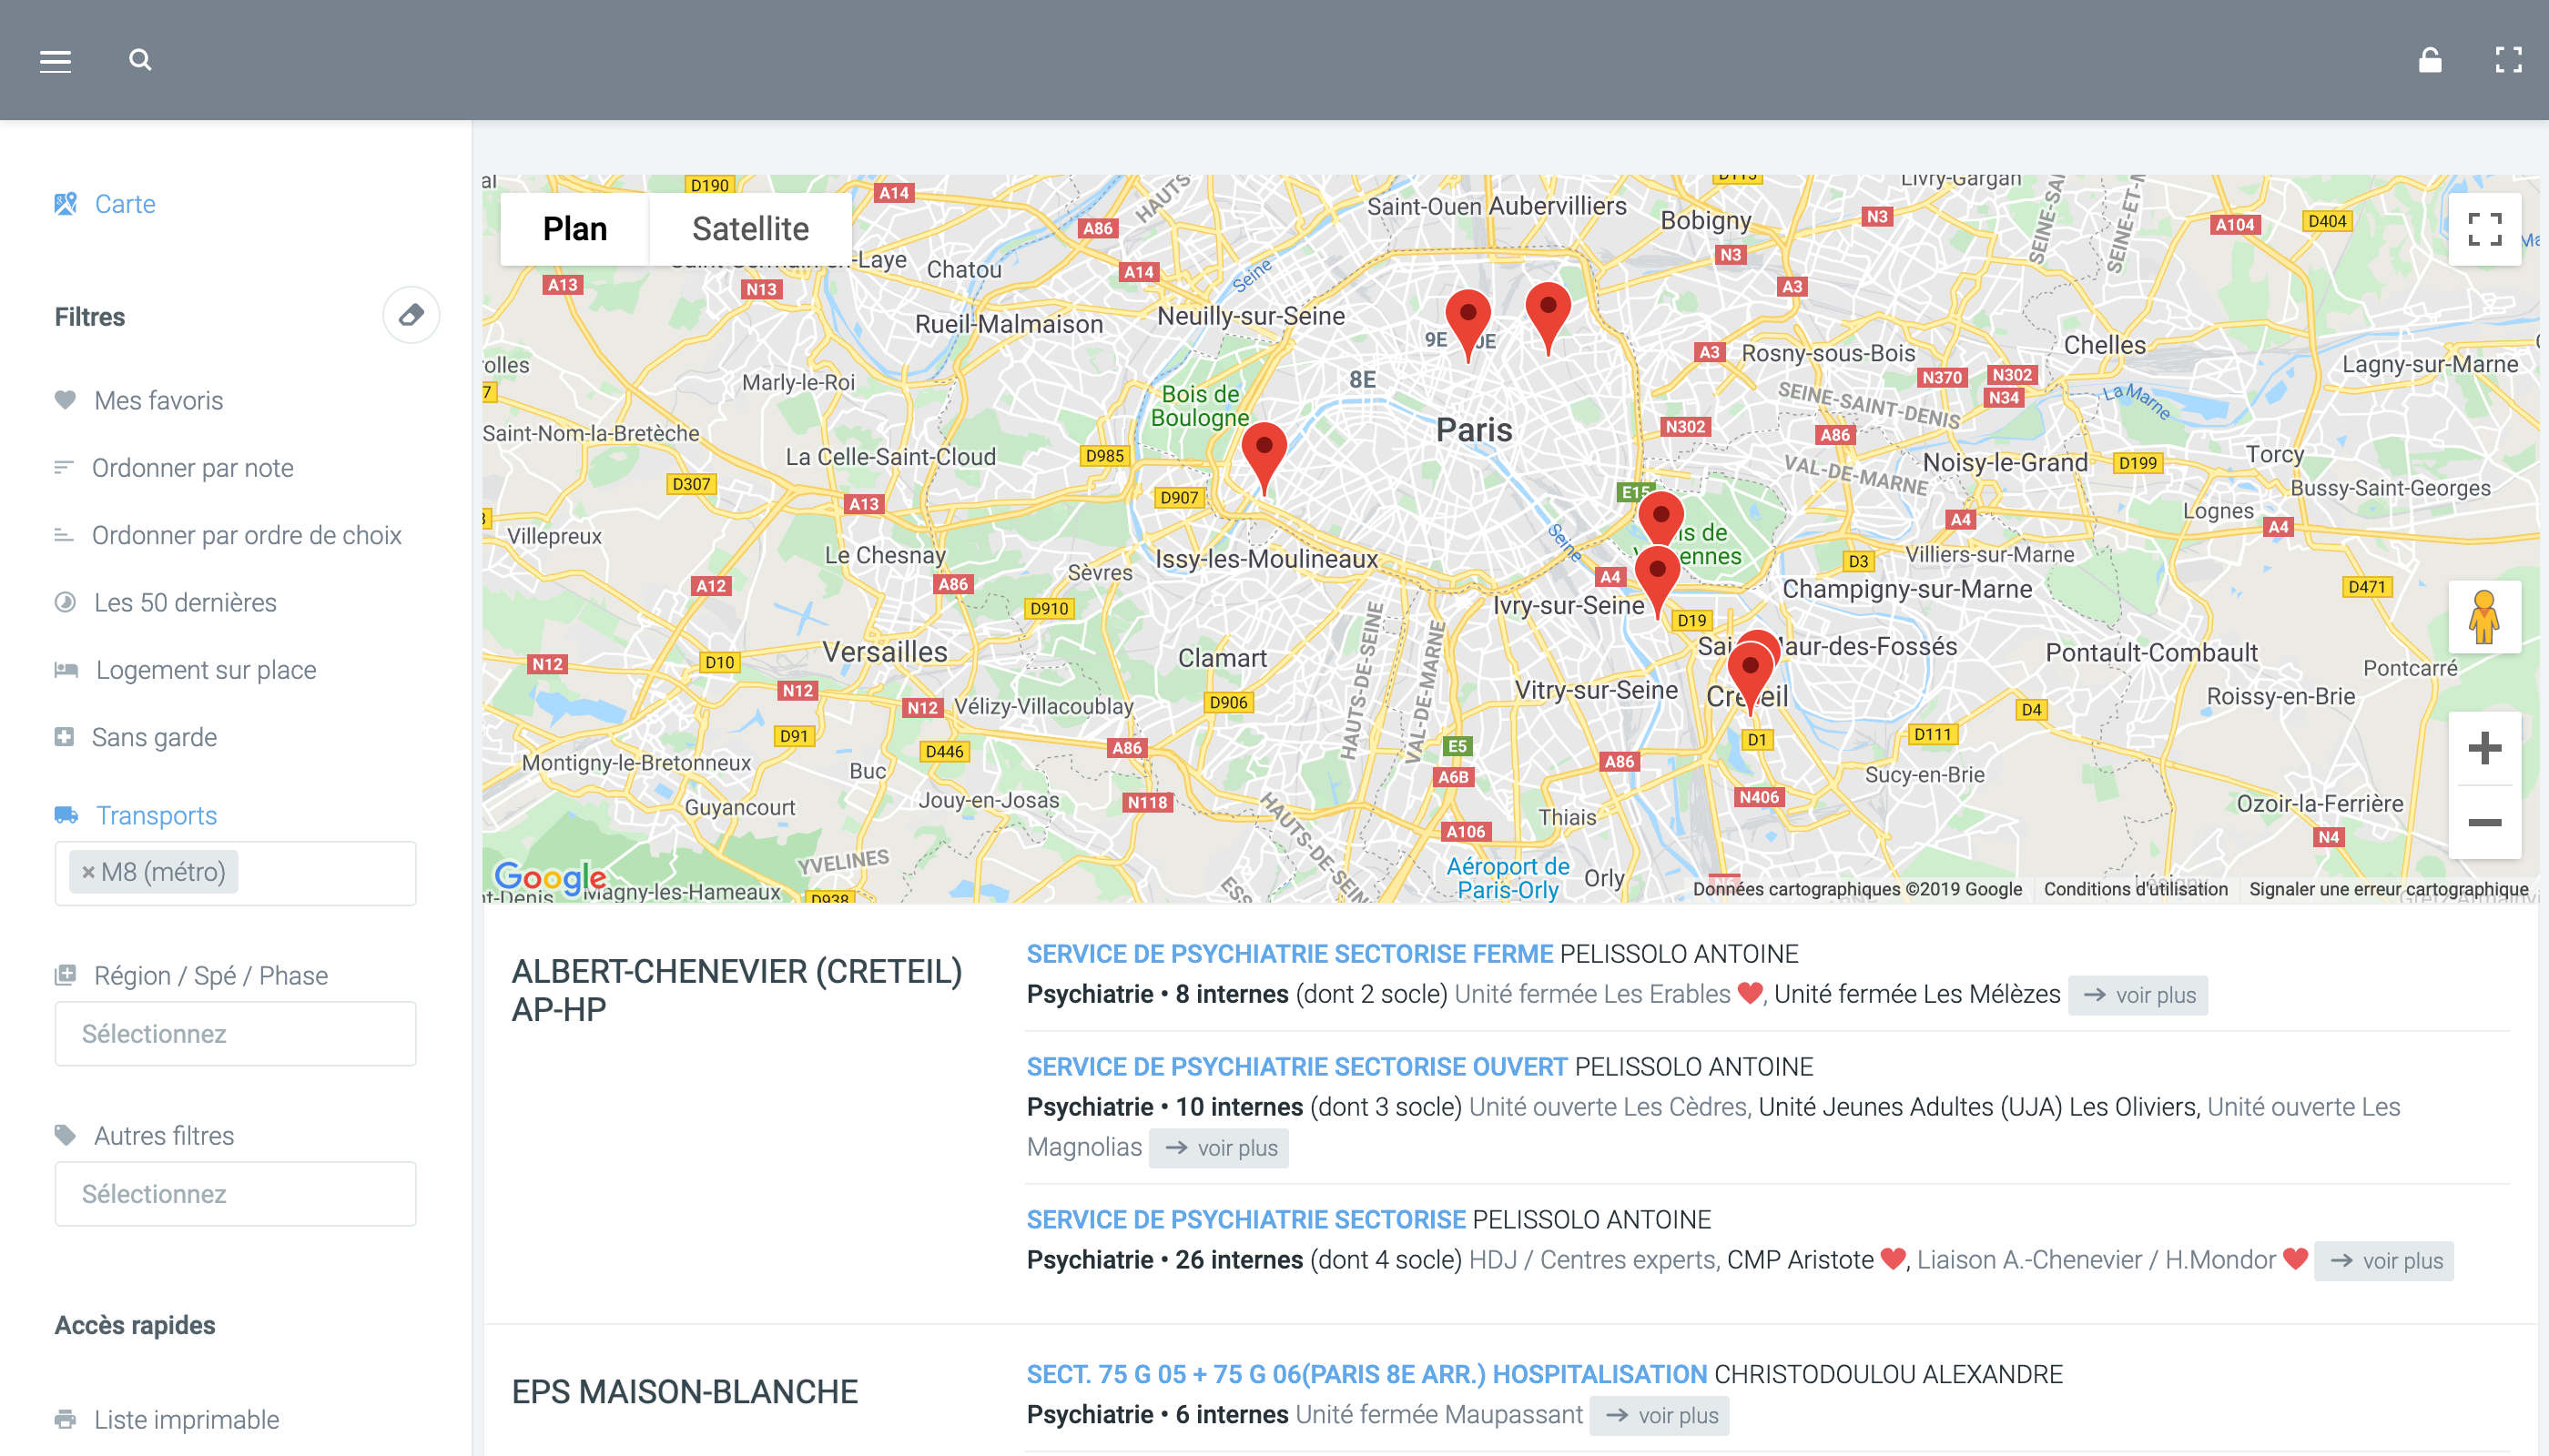Zoom out on the map
The image size is (2549, 1456).
[2484, 822]
